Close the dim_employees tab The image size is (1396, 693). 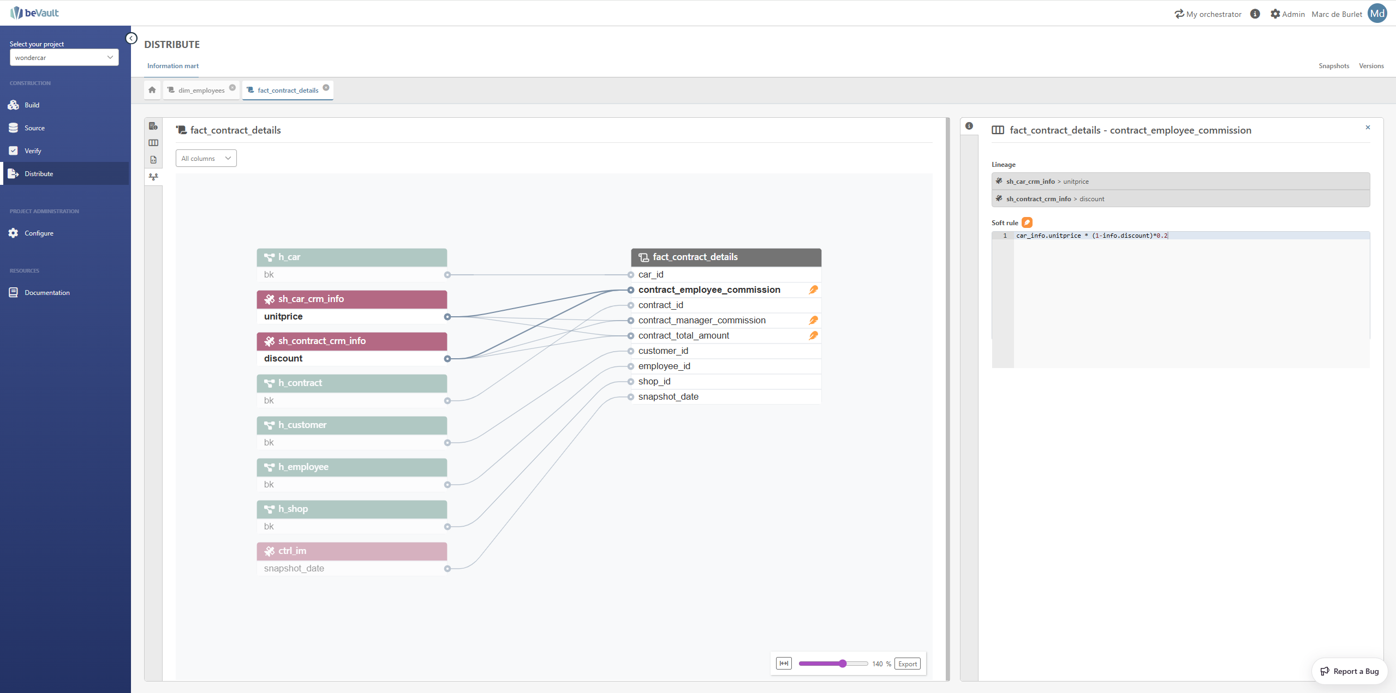click(232, 88)
